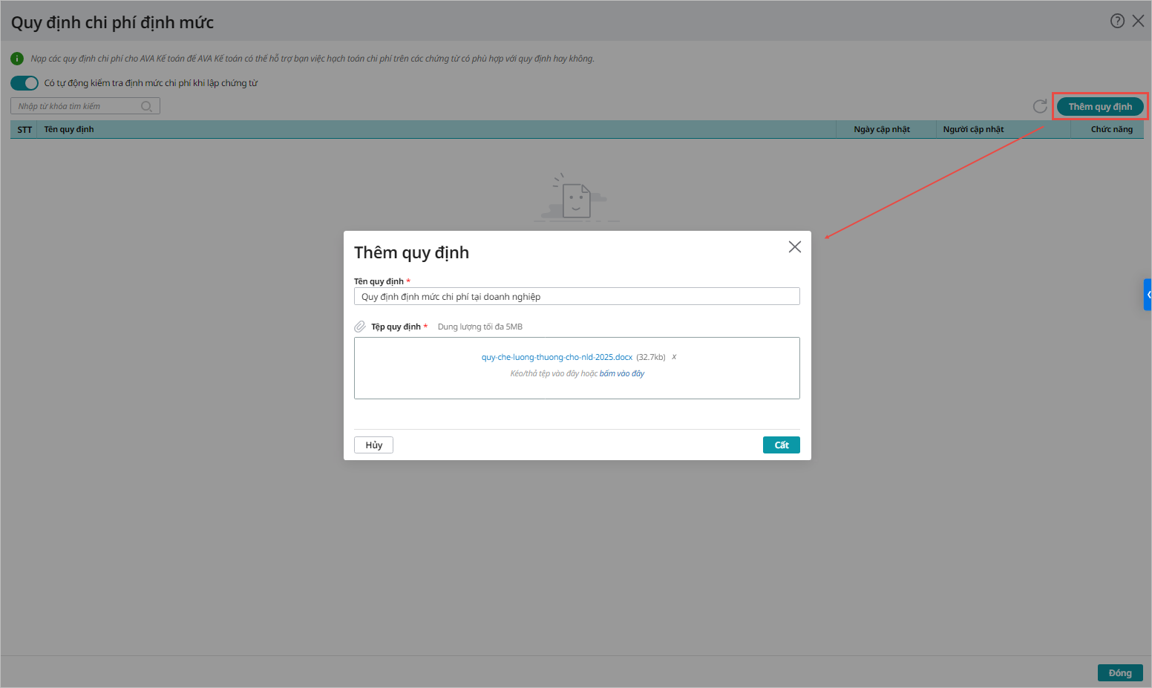
Task: Close the Thêm quy định dialog
Action: pos(794,247)
